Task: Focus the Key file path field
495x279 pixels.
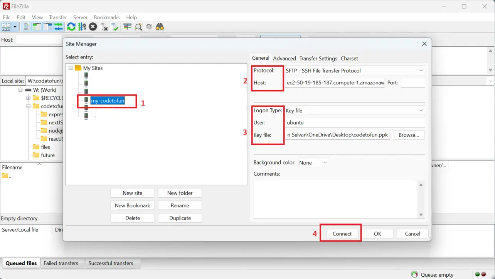Action: [x=337, y=135]
